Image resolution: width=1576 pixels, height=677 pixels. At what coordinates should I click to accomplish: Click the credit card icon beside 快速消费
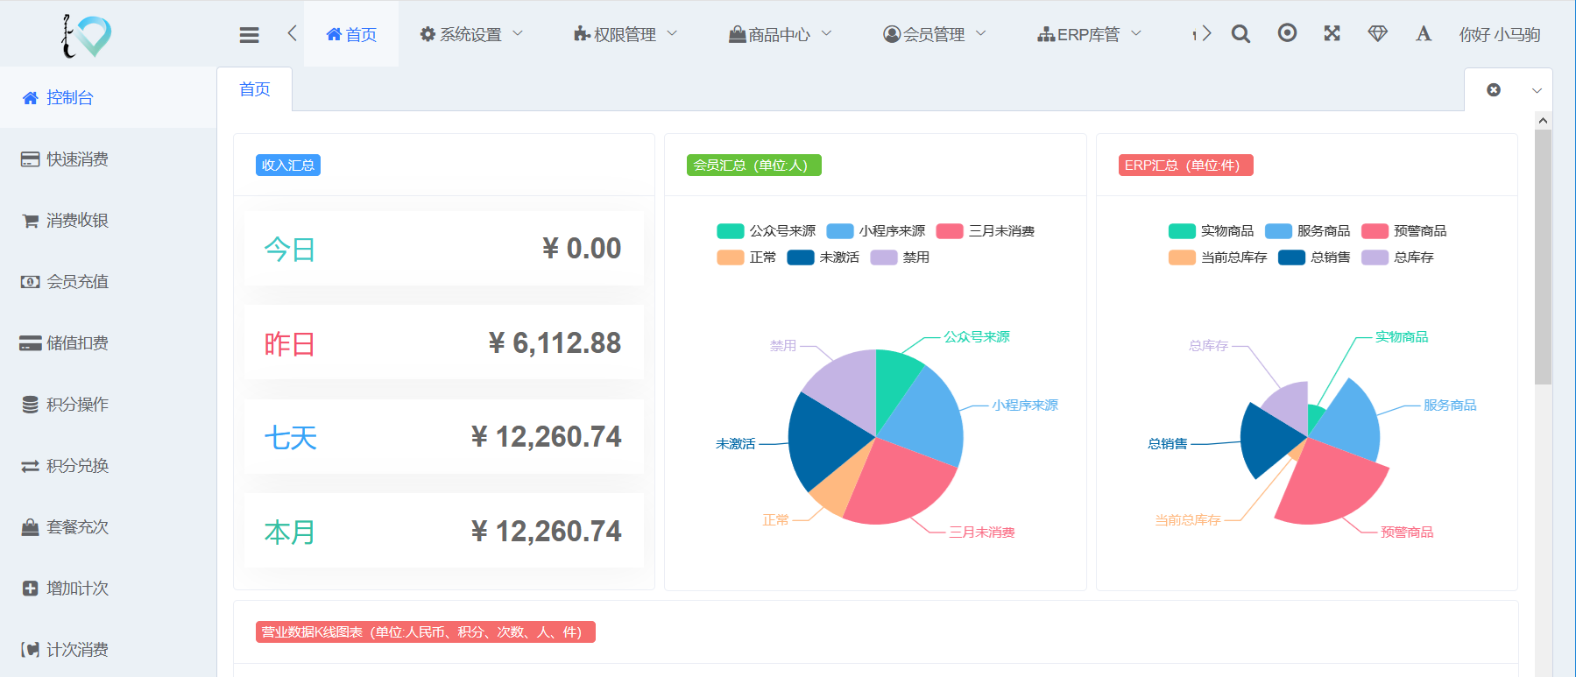[31, 159]
